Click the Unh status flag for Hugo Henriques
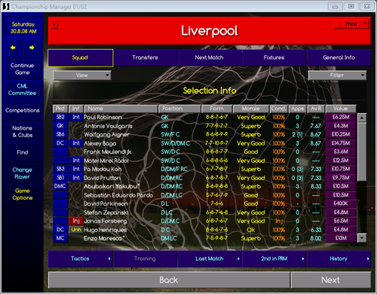 [x=76, y=230]
